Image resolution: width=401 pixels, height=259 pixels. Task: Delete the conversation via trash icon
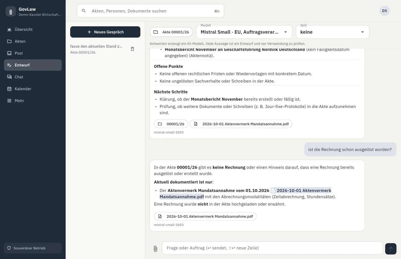click(133, 49)
